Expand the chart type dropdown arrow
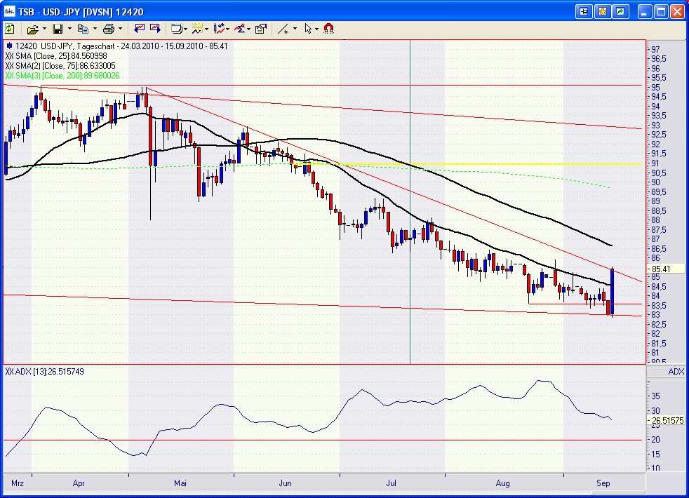This screenshot has width=689, height=498. click(x=227, y=29)
